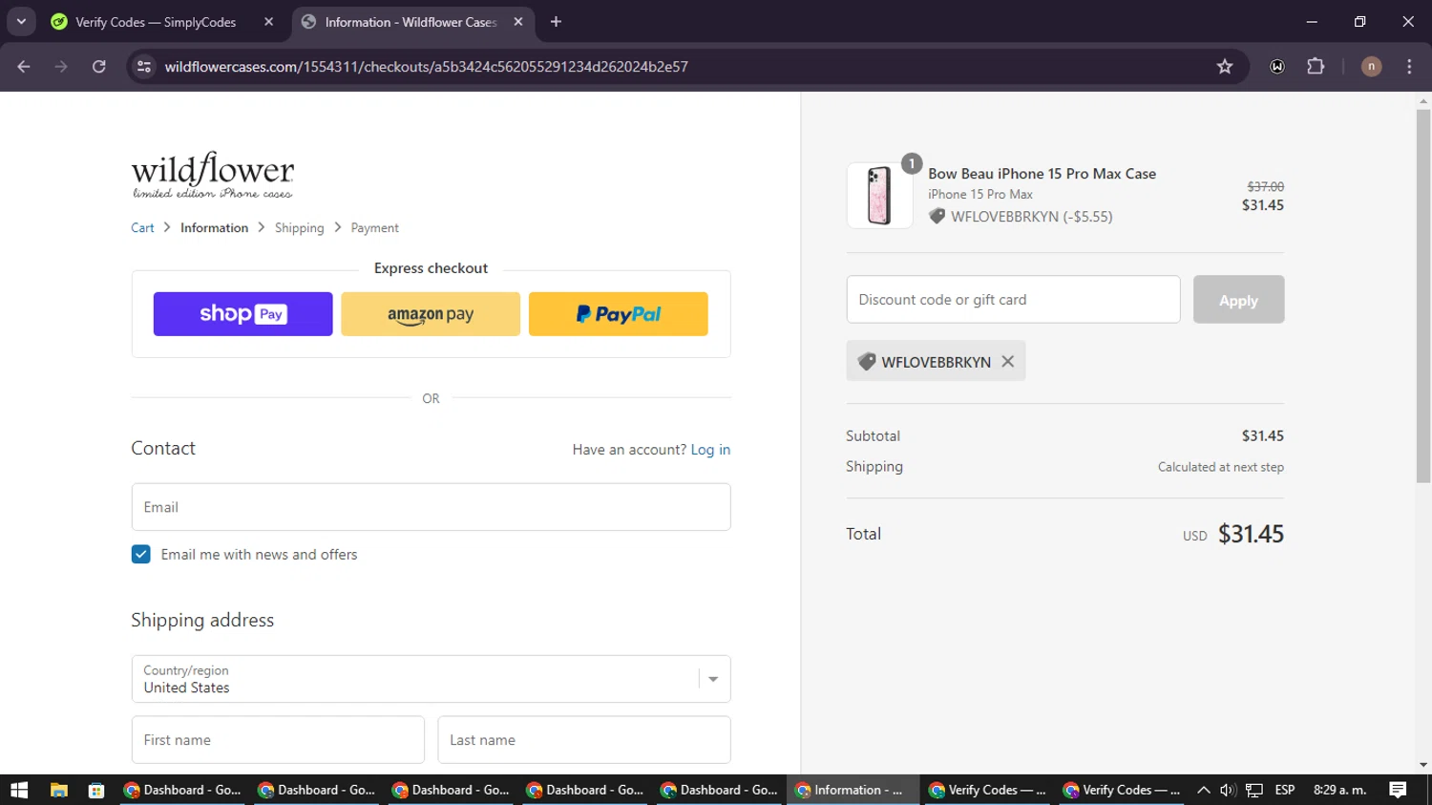Open network settings from system tray
This screenshot has height=805, width=1432.
coord(1254,790)
